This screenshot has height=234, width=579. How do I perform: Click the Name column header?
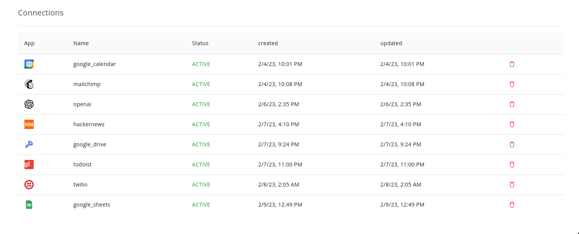(81, 43)
